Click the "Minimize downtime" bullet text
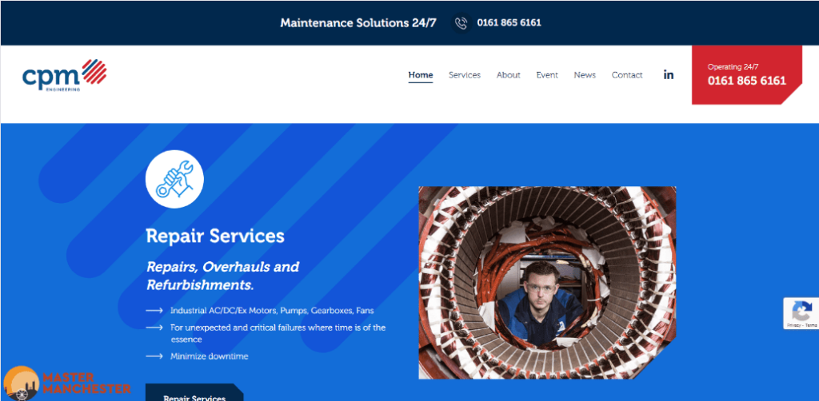Viewport: 819px width, 401px height. click(209, 357)
